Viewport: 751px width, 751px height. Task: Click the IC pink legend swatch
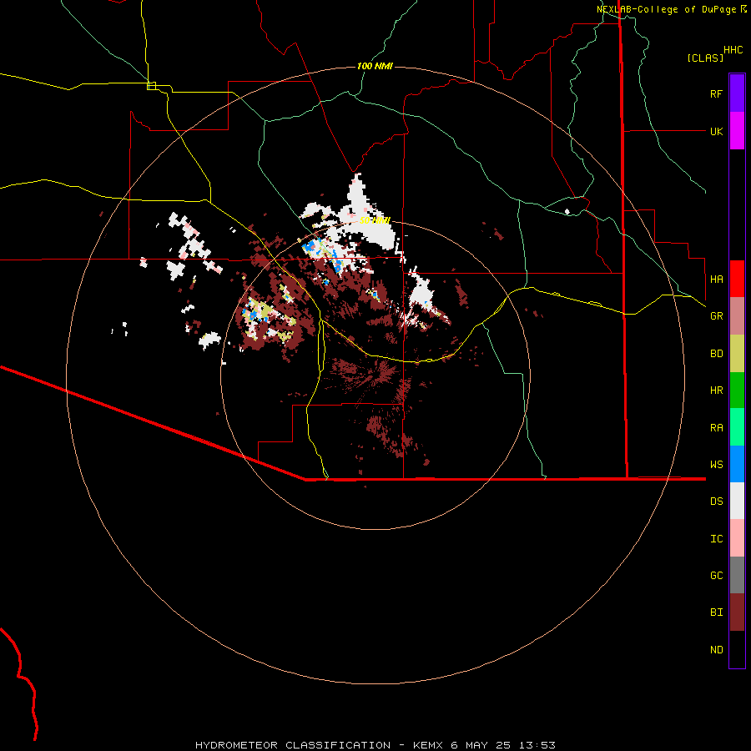(x=737, y=538)
